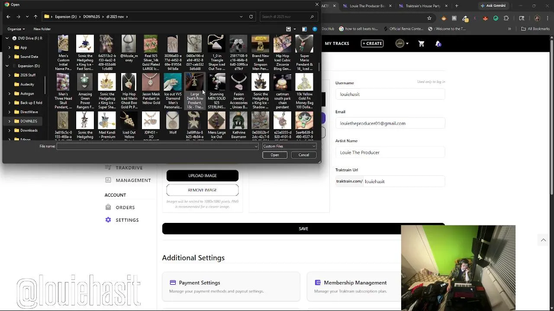Expand the 2026 Stuff folder

pos(10,75)
